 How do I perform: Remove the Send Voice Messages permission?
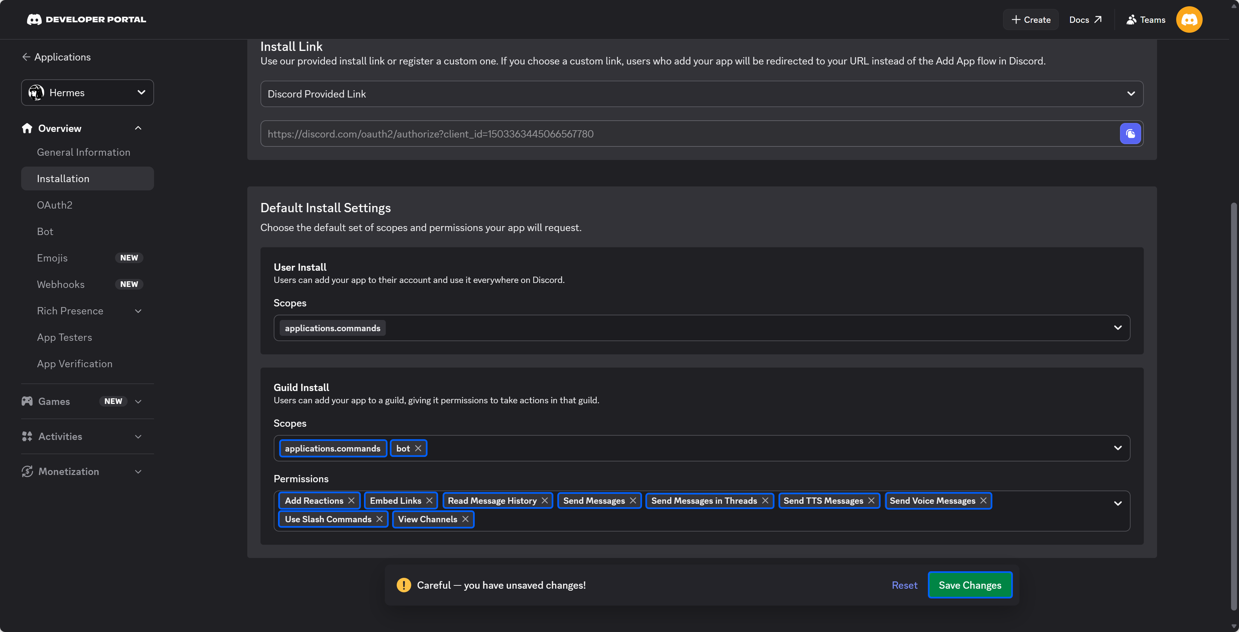(x=983, y=501)
